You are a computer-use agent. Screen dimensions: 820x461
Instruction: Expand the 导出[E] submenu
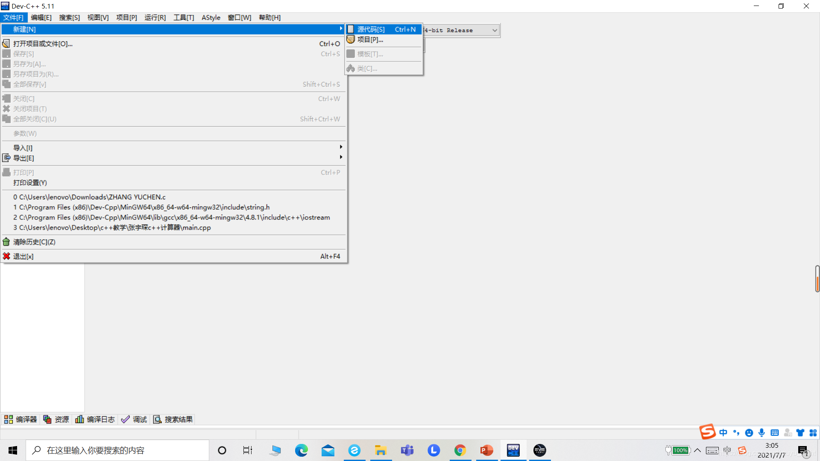pyautogui.click(x=173, y=158)
